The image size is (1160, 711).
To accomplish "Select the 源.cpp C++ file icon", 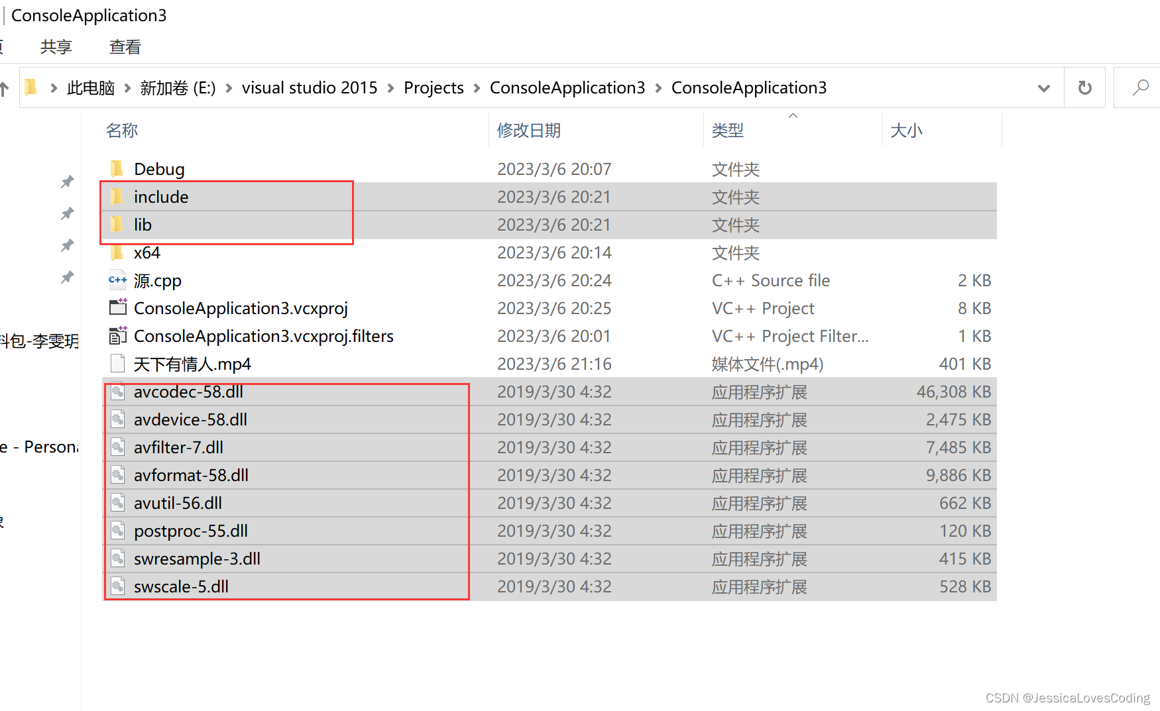I will [117, 280].
